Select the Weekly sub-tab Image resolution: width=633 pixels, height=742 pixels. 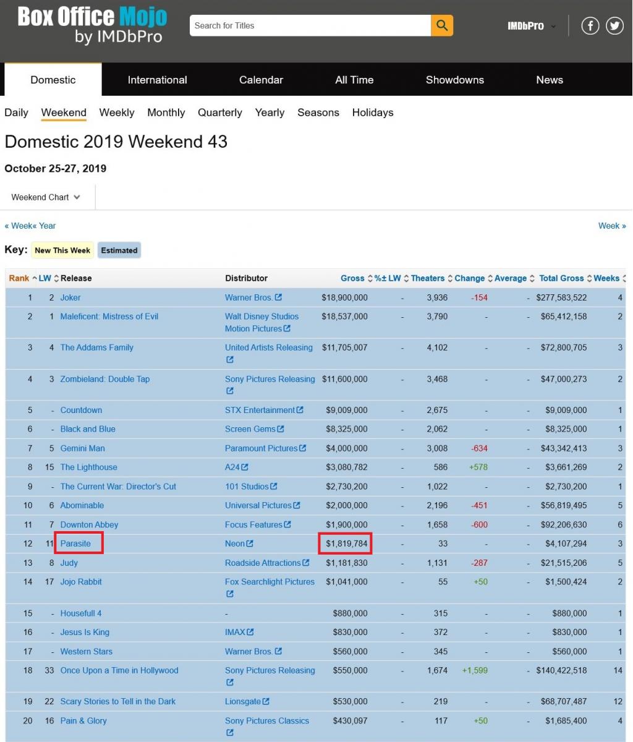pos(117,113)
